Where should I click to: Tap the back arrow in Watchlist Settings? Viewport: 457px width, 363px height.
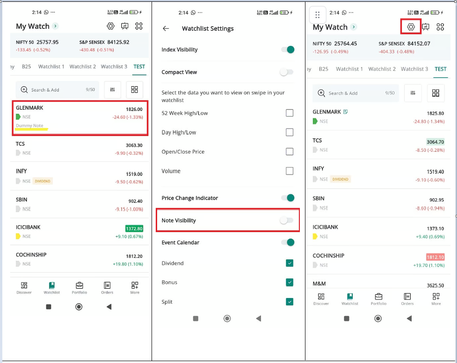166,29
